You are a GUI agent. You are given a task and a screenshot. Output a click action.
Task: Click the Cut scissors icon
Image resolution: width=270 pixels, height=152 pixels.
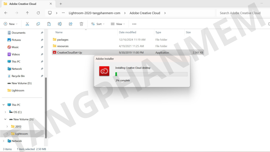pos(27,24)
